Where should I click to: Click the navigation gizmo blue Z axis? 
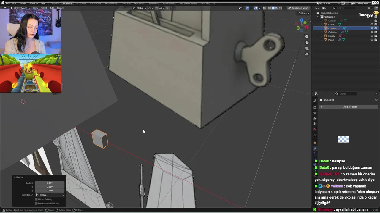302,20
